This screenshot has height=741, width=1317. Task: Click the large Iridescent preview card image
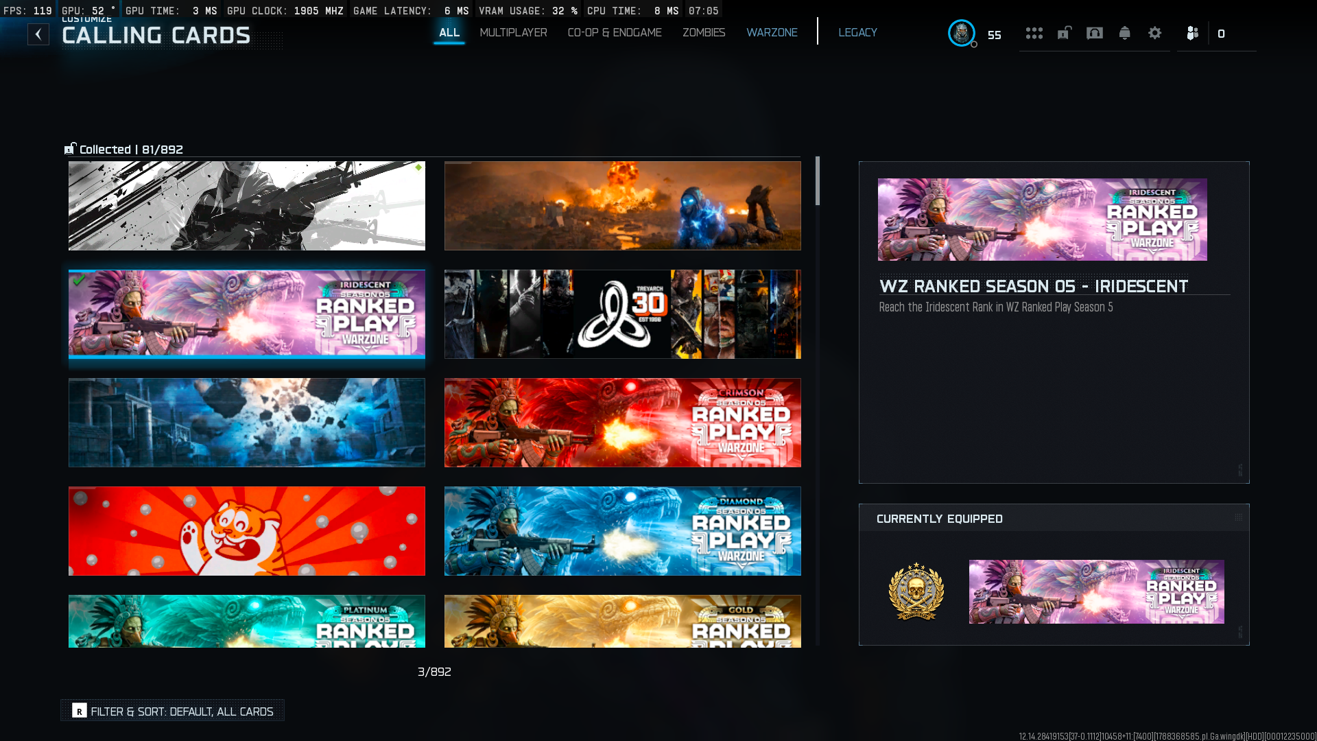tap(1043, 220)
